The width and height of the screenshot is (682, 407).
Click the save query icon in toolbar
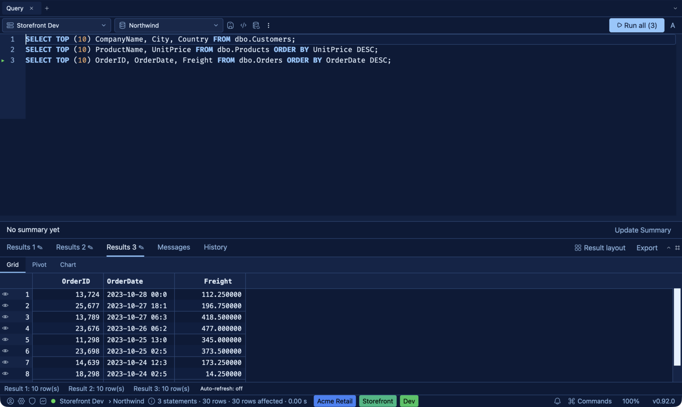(230, 26)
